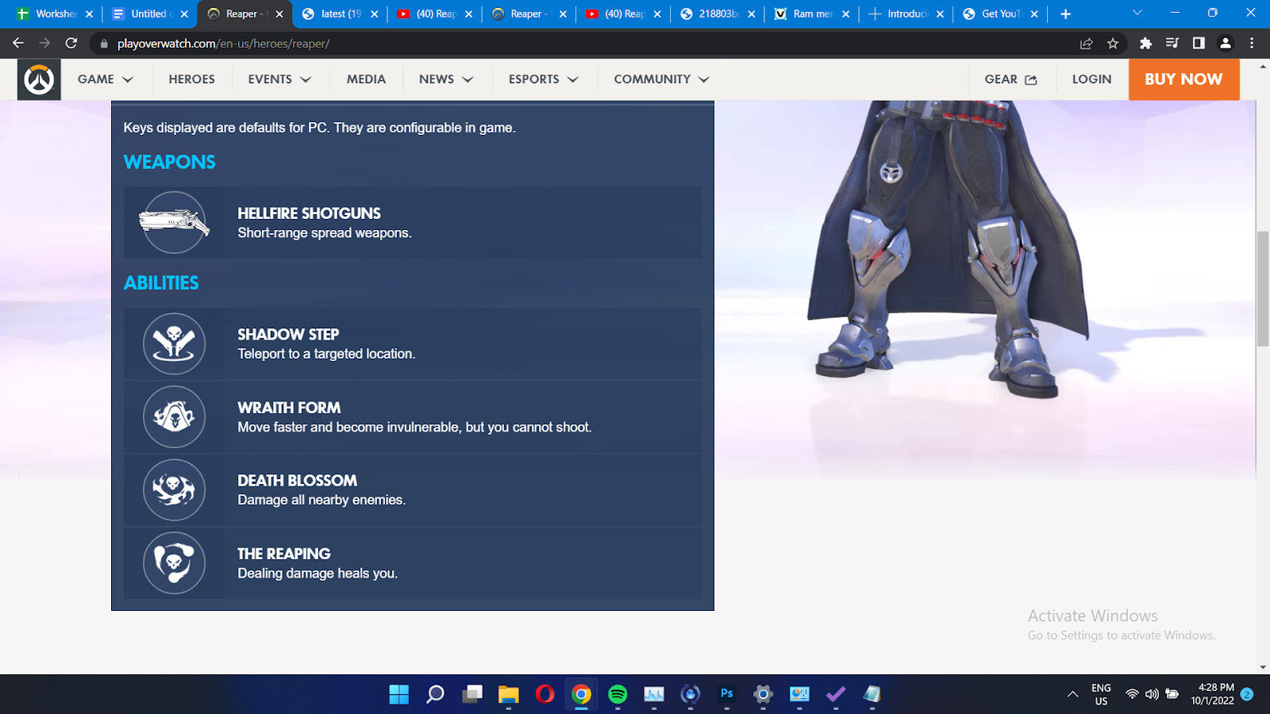Click the DEATH BLOSSOM title text
The height and width of the screenshot is (714, 1270).
297,481
